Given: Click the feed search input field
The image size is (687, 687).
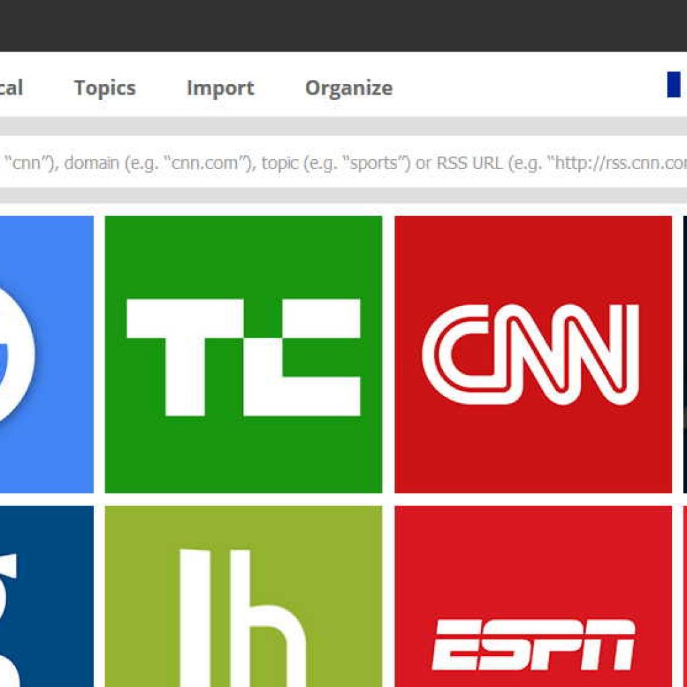Looking at the screenshot, I should point(343,162).
